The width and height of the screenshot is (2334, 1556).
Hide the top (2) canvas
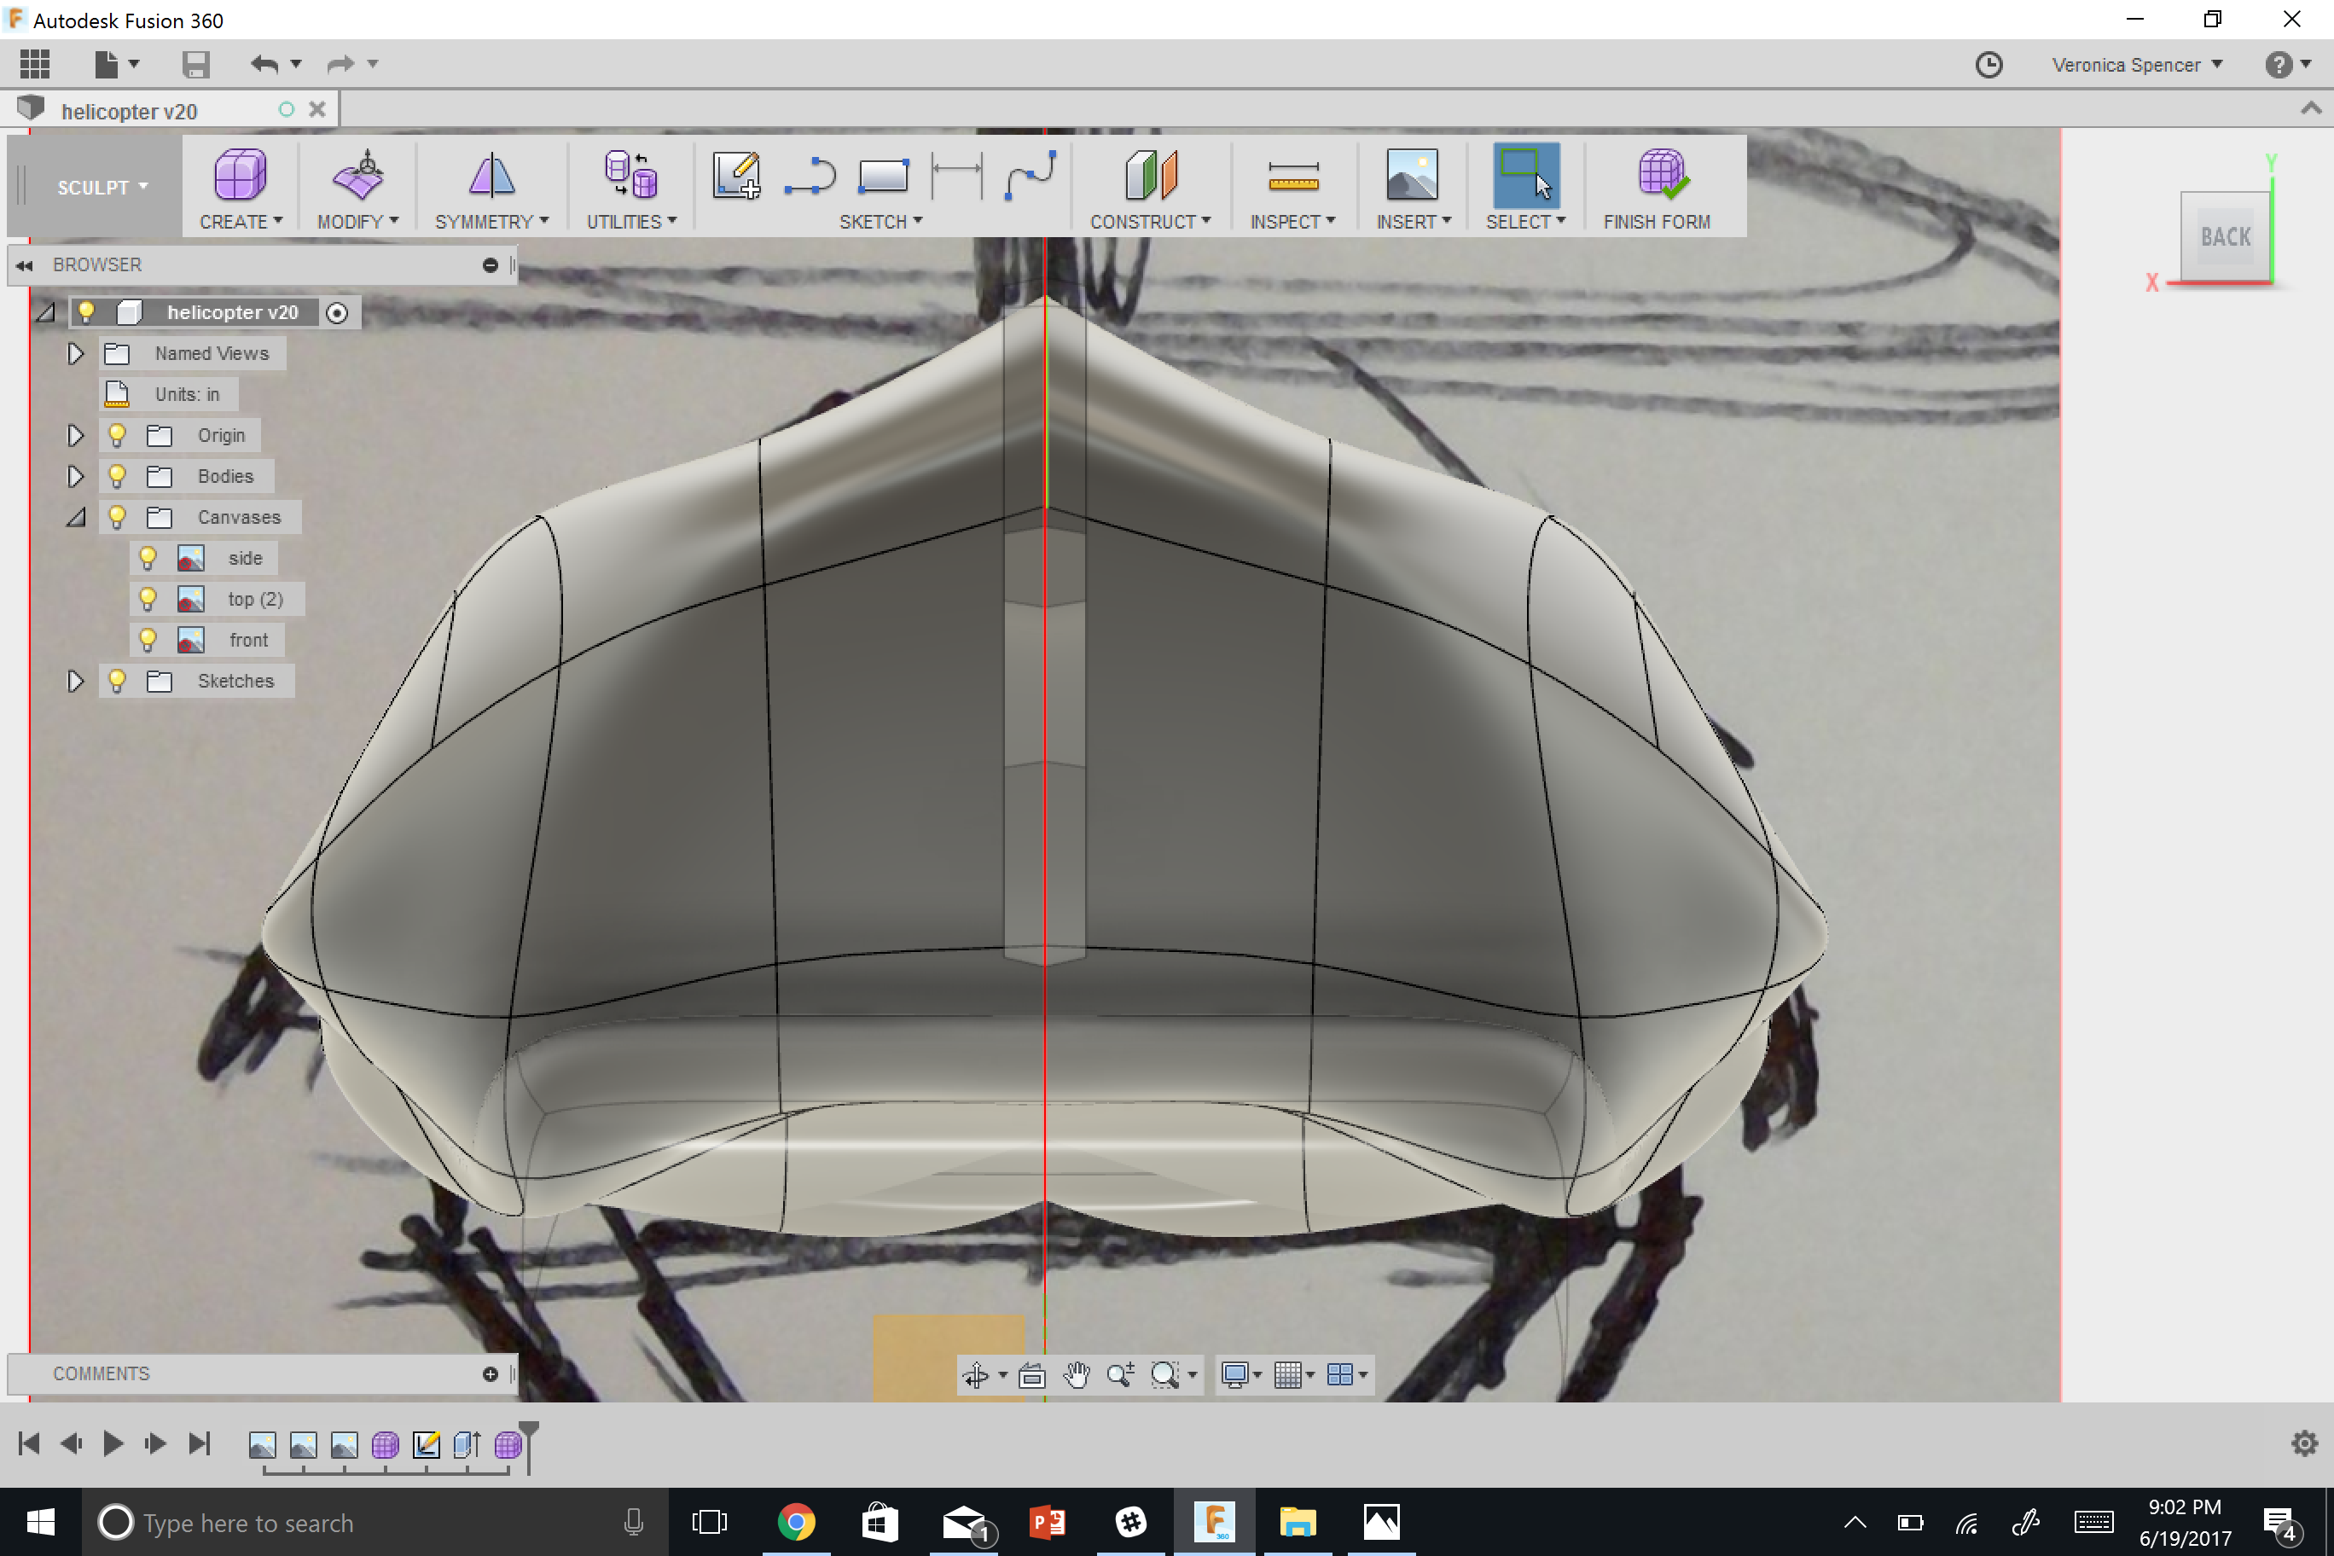coord(147,598)
